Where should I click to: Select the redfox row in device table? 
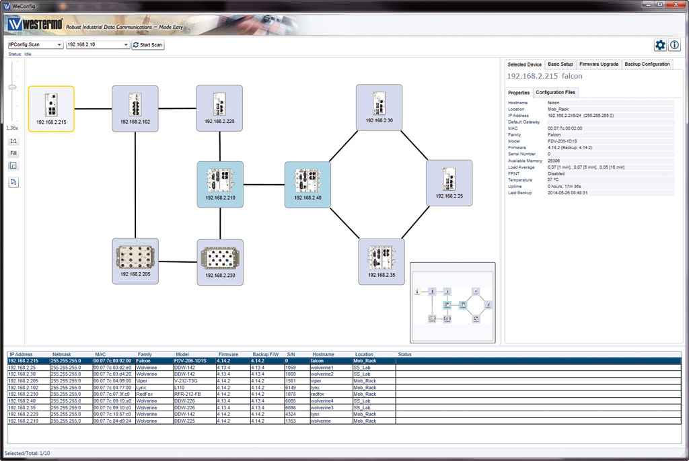202,394
